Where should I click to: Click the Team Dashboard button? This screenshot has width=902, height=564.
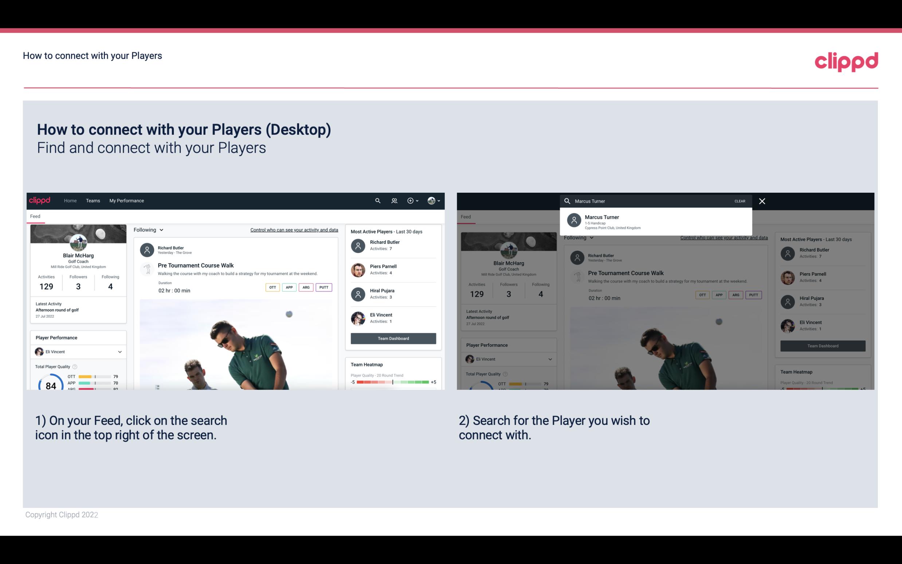click(x=393, y=338)
